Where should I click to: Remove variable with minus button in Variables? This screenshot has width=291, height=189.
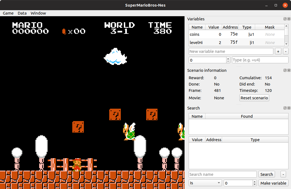tap(285, 51)
